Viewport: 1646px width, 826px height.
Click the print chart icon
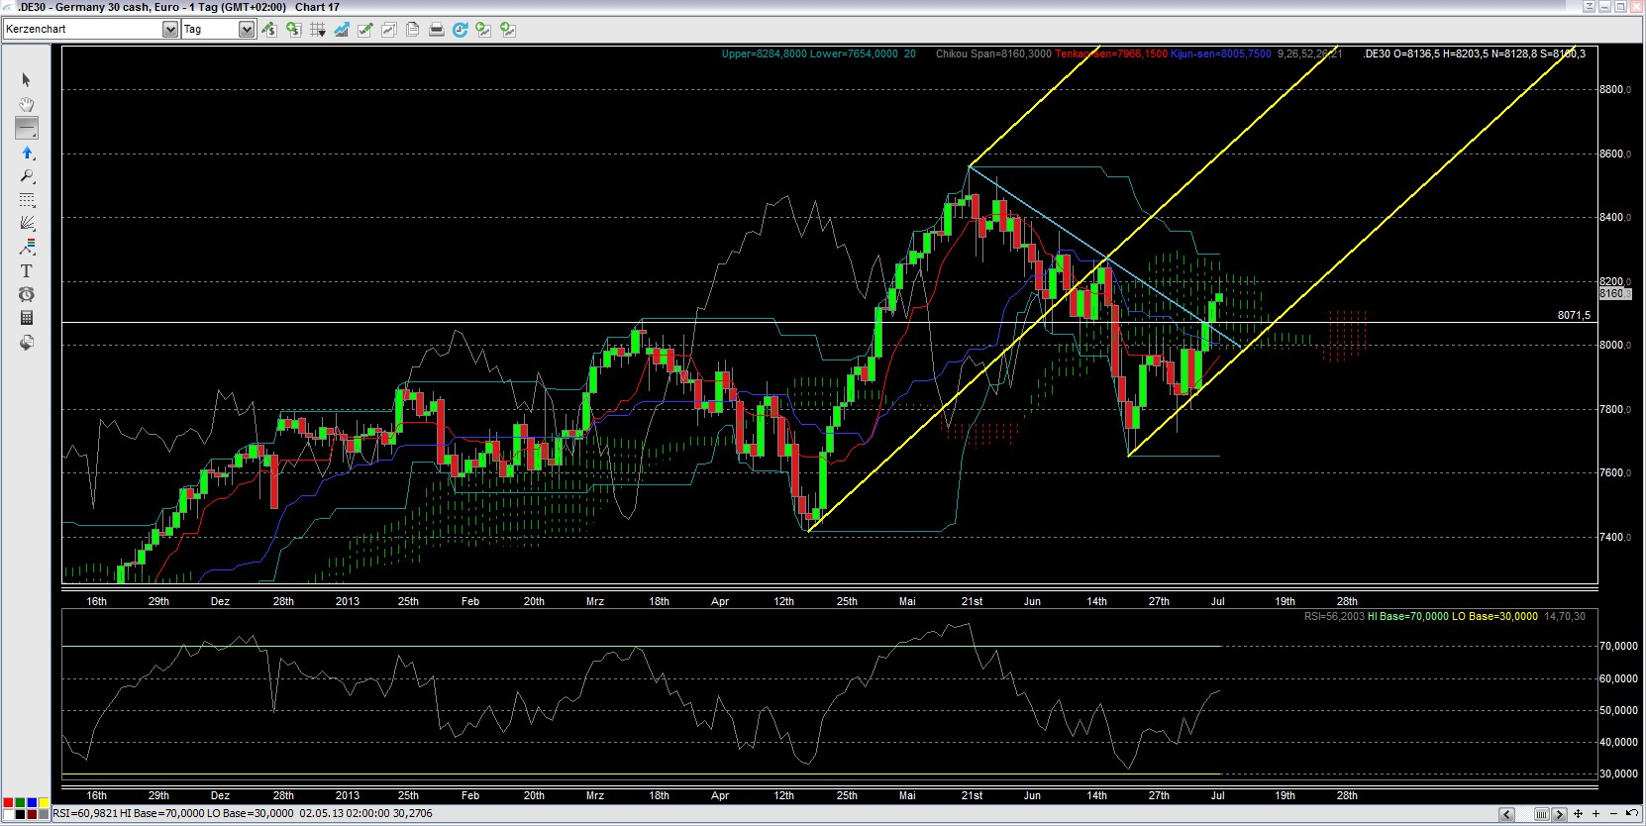(436, 30)
